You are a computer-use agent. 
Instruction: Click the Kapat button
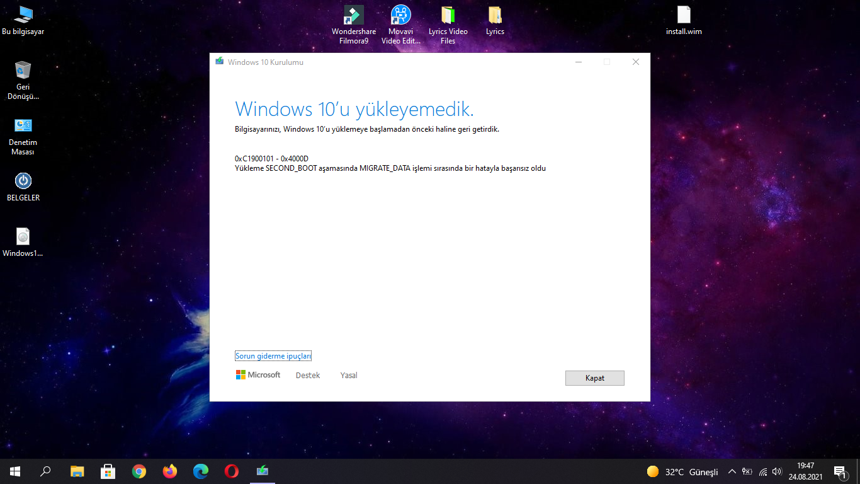click(595, 378)
